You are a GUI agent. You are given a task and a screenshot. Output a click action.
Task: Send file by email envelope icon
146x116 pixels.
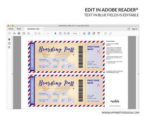[x=24, y=34]
